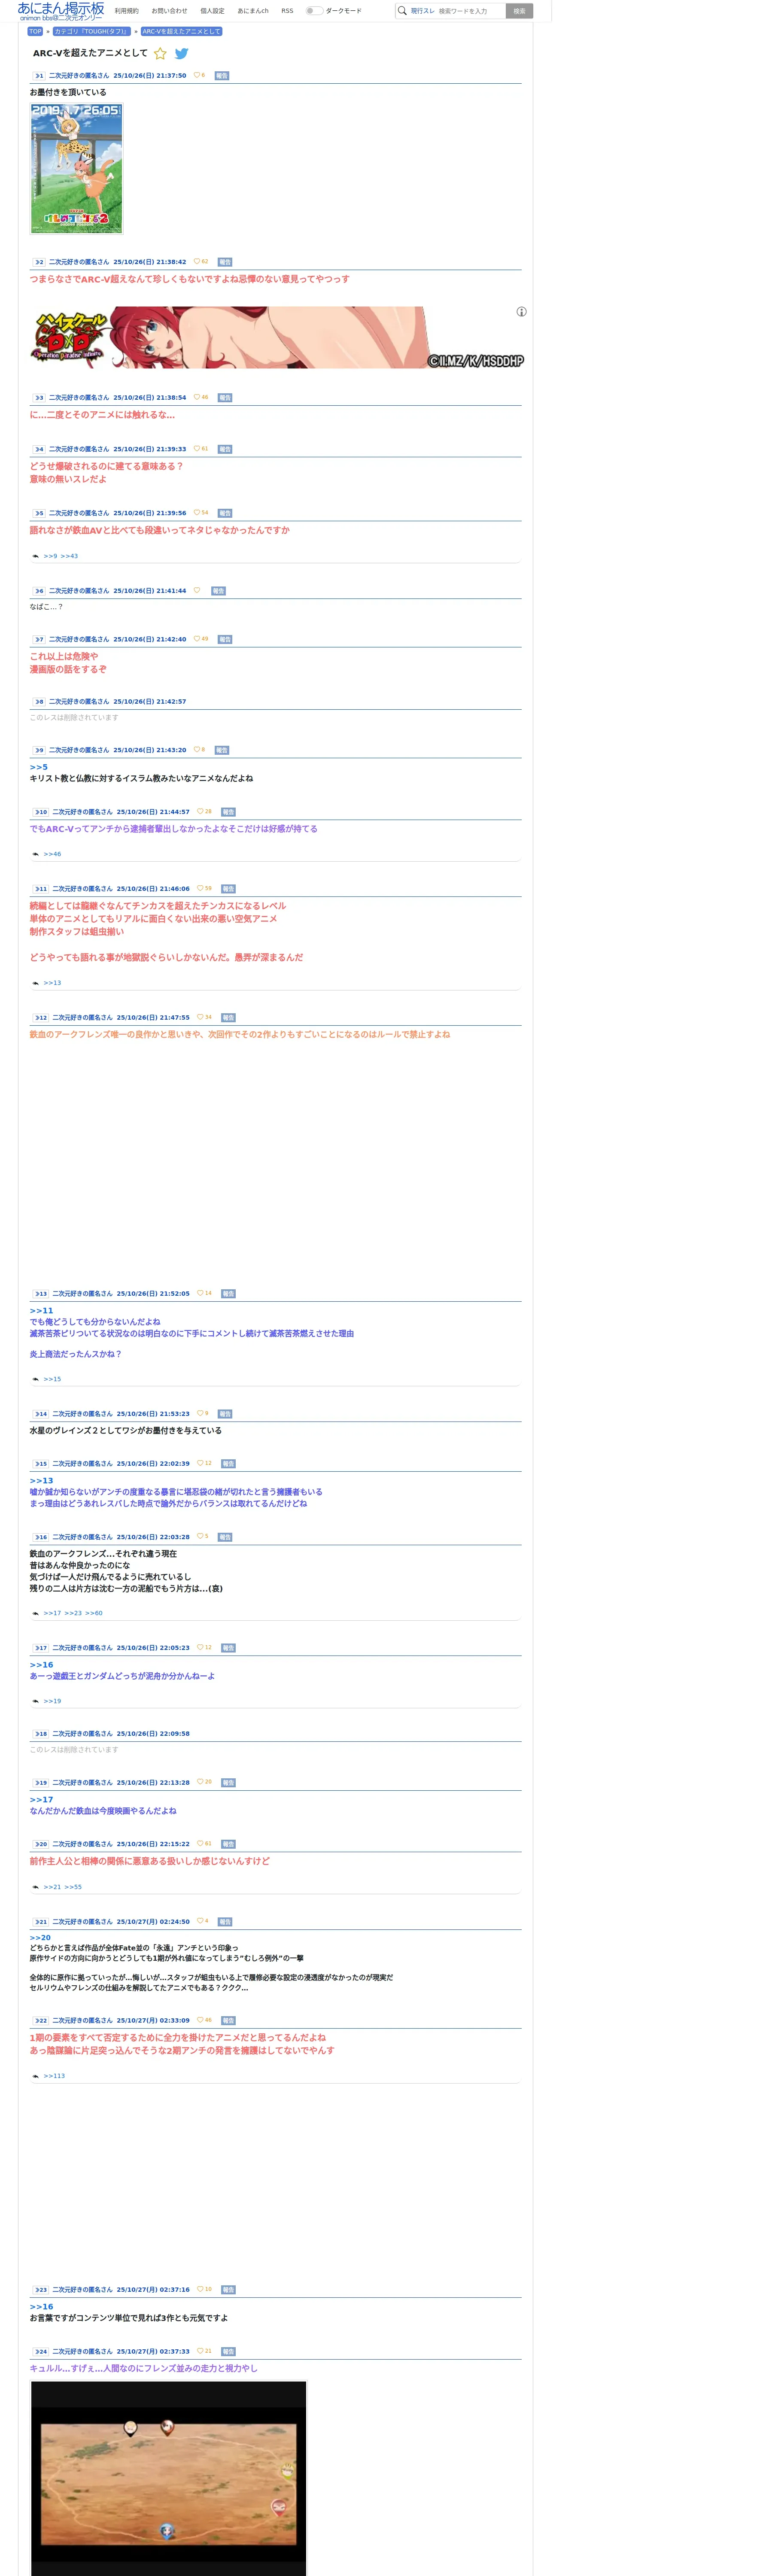Like post 16 with its heart icon

pos(200,1537)
